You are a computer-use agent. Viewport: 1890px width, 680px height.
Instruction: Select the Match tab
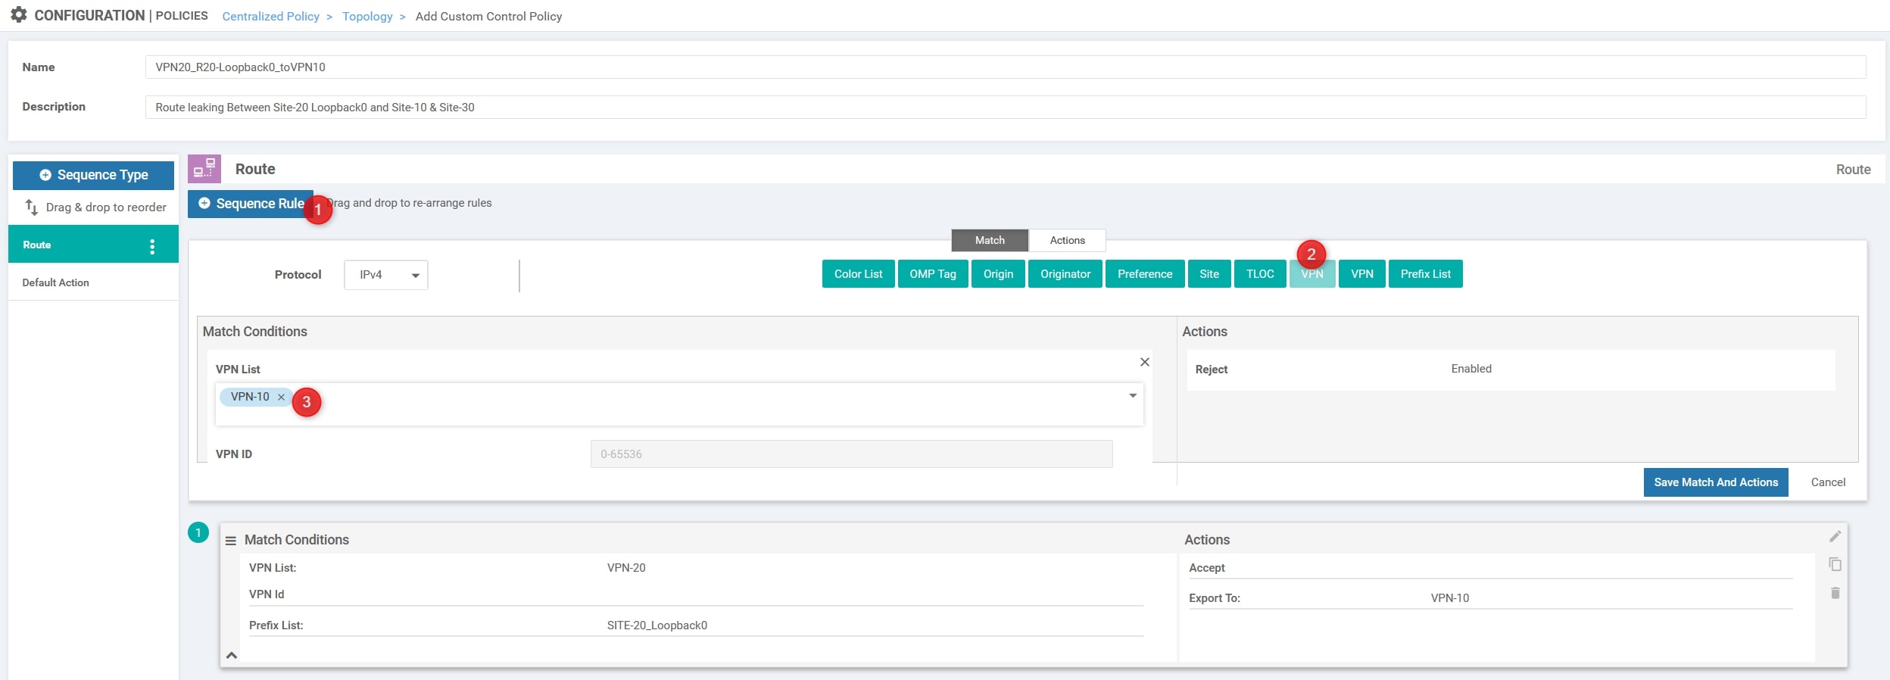point(989,240)
